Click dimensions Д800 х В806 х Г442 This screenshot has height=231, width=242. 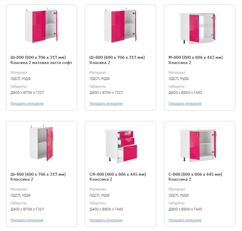coord(185,93)
